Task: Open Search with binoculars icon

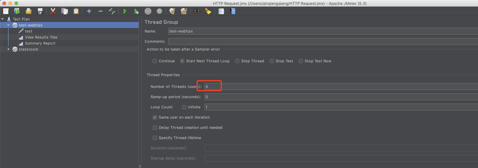Action: 197,11
